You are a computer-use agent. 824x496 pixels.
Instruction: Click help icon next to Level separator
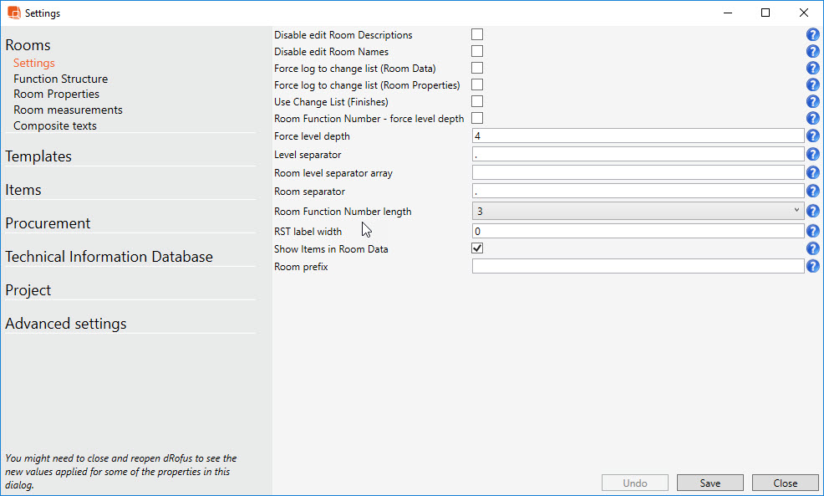(812, 155)
